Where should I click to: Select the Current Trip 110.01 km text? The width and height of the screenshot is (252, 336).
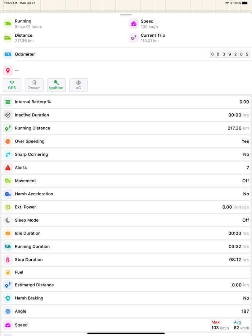tap(150, 41)
